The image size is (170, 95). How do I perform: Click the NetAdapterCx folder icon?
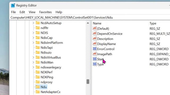38,92
